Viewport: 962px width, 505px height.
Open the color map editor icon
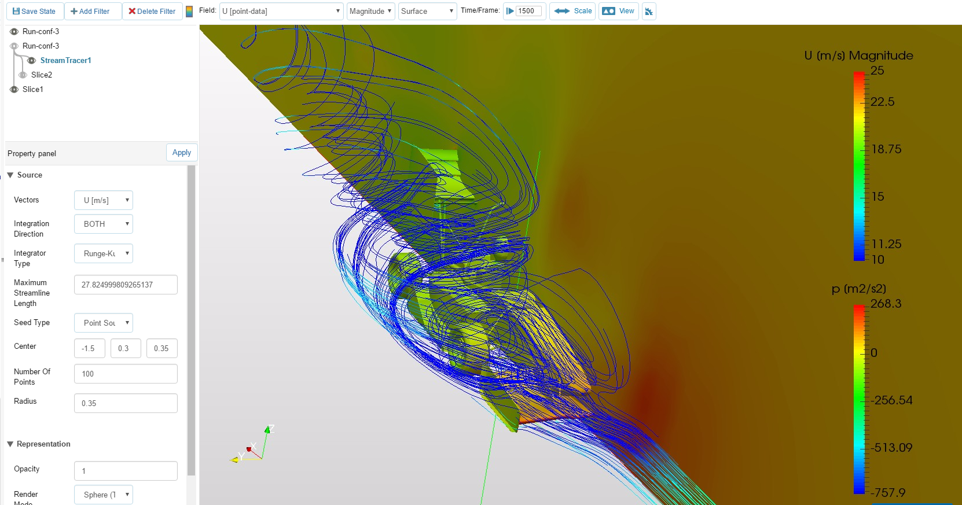pos(189,12)
